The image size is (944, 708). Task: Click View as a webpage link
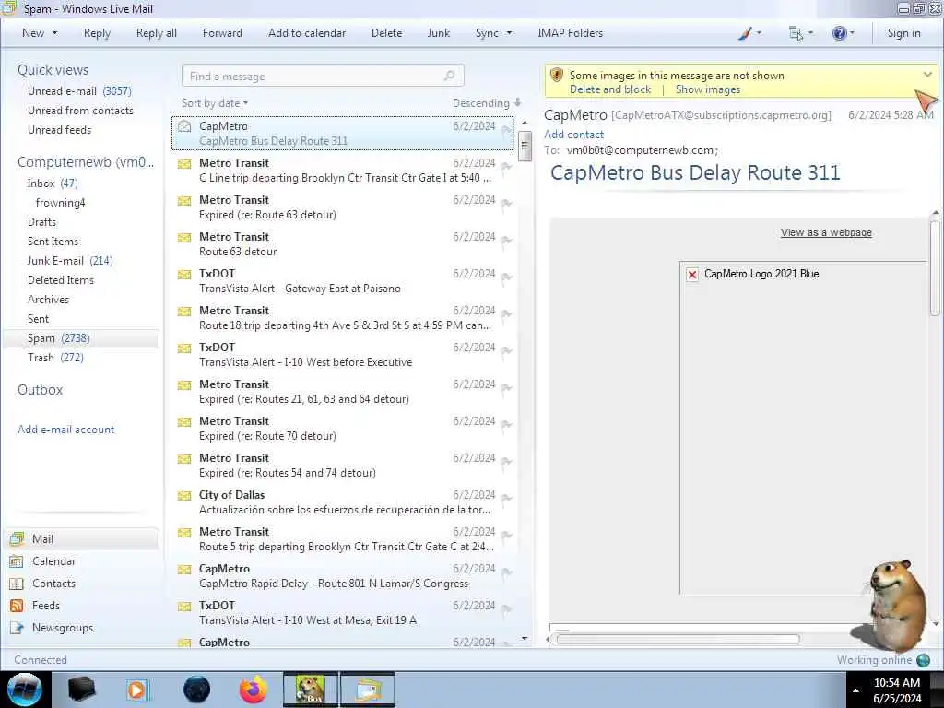[826, 233]
